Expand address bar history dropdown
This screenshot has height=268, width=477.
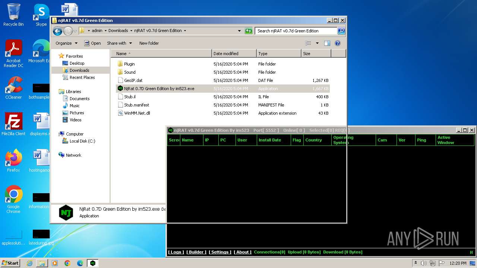point(239,31)
